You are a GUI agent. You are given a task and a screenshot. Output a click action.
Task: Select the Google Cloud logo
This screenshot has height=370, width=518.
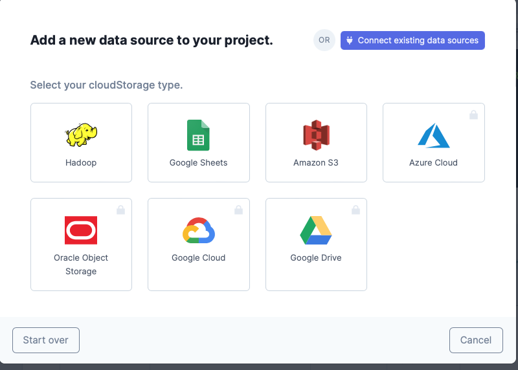(x=199, y=230)
